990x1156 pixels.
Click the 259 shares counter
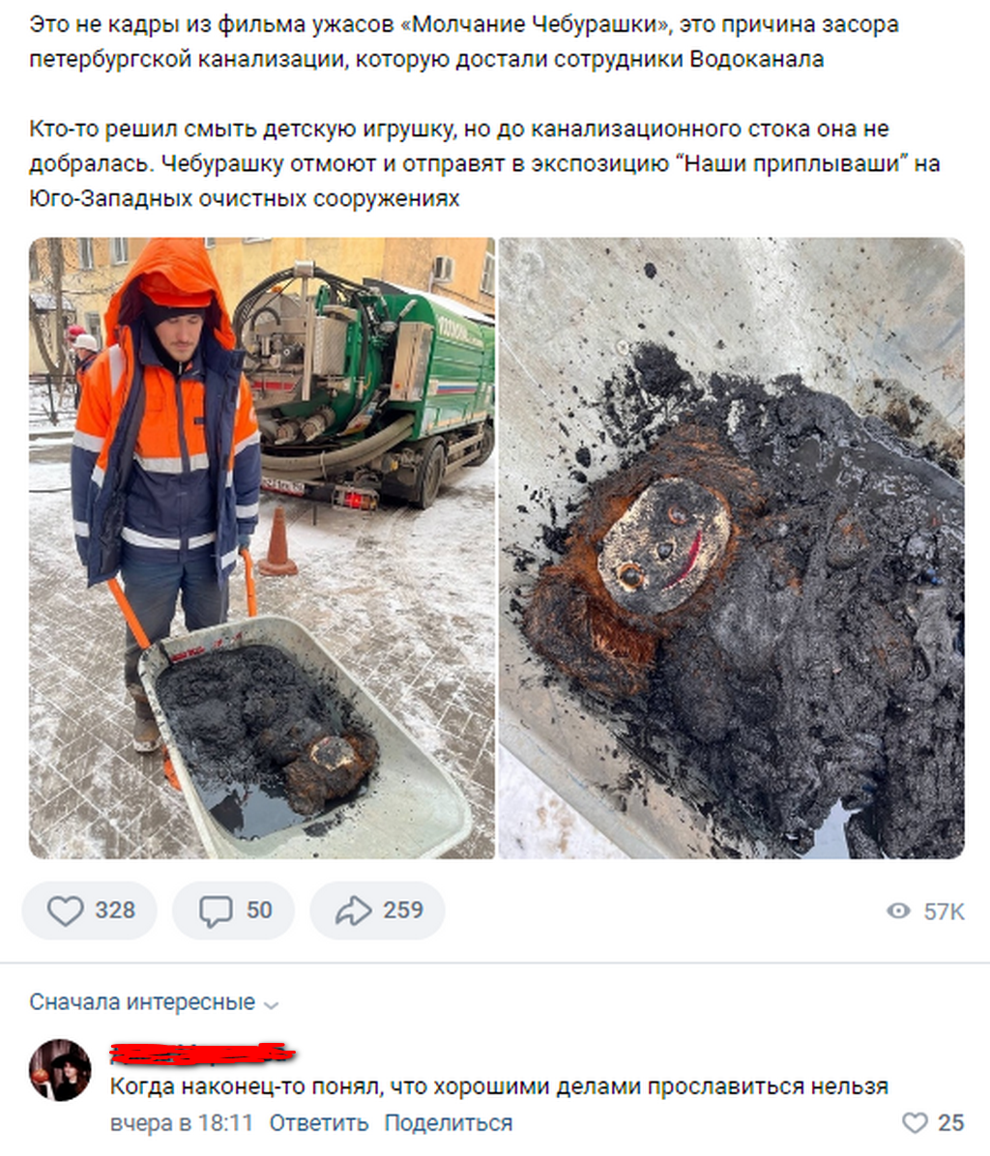[x=402, y=910]
